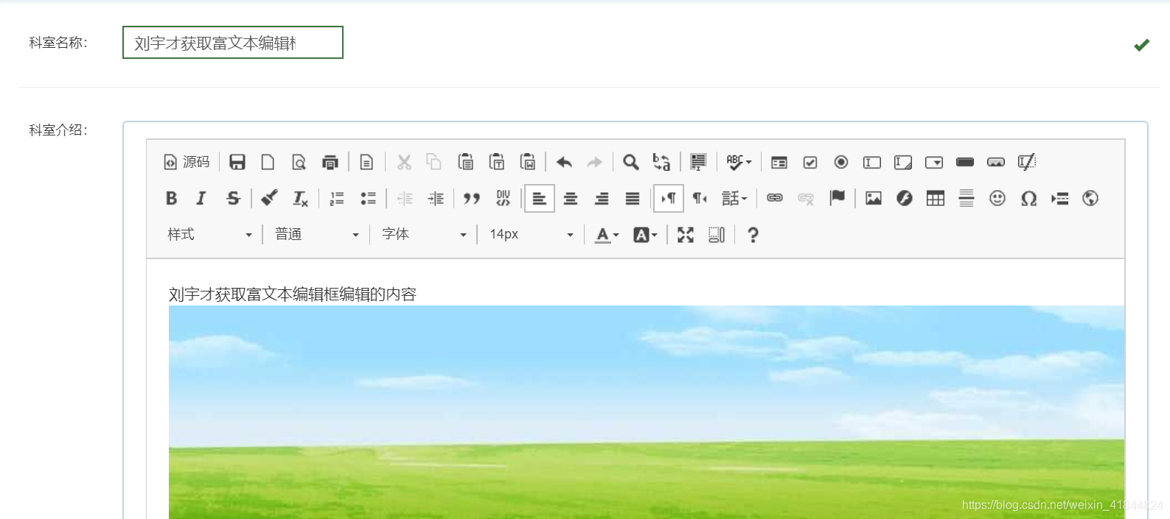Click the Paste icon
The image size is (1170, 519).
coord(466,162)
